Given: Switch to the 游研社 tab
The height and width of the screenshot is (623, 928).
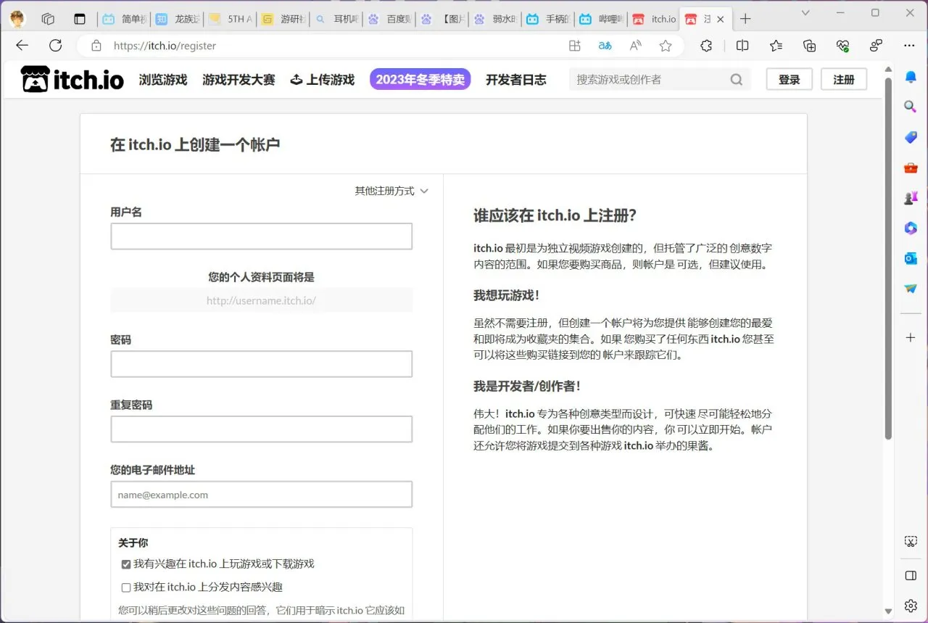Looking at the screenshot, I should click(x=283, y=19).
